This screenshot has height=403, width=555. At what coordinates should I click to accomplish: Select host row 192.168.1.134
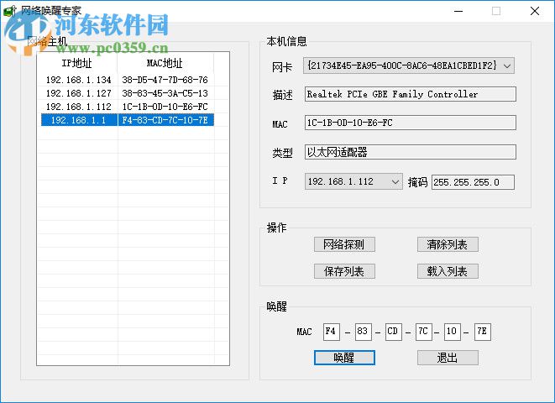[128, 80]
